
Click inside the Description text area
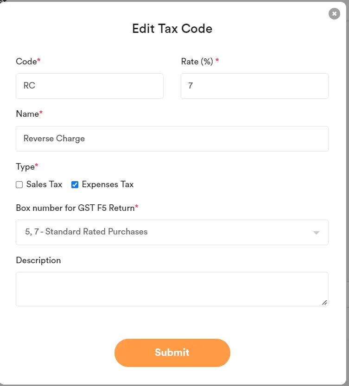point(172,289)
